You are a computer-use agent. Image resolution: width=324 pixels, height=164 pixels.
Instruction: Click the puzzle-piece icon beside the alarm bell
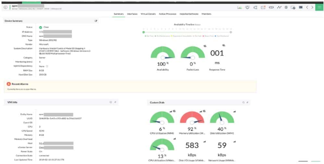point(255,7)
